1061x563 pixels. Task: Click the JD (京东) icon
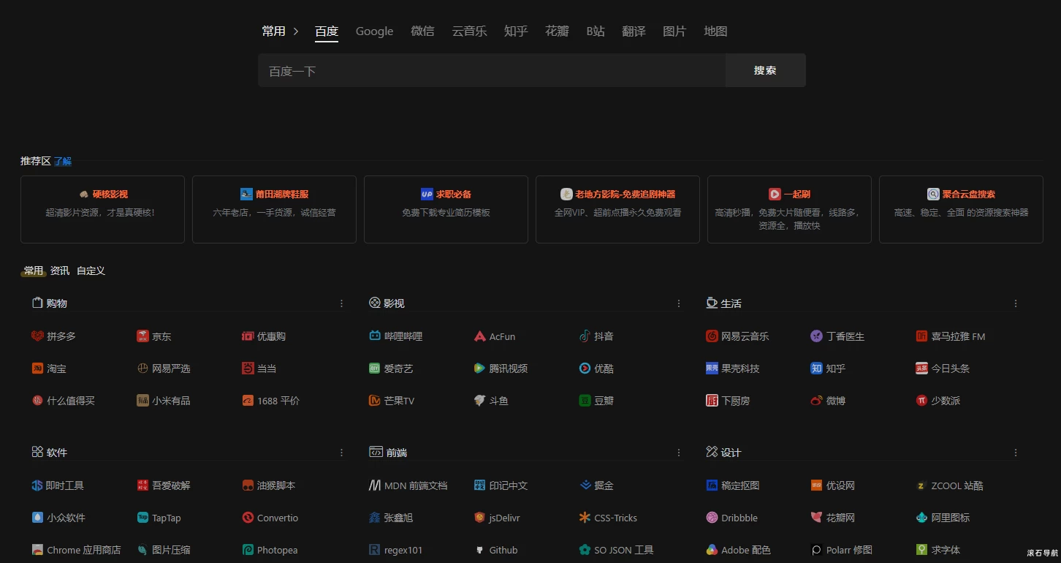(x=142, y=336)
